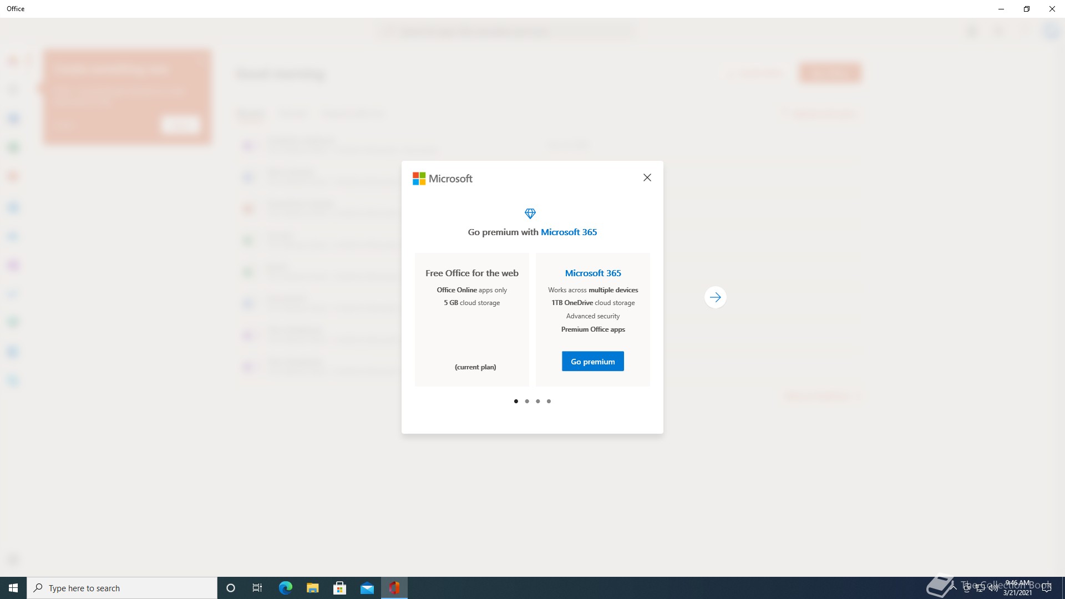Click the Free Office for the web heading
This screenshot has height=599, width=1065.
tap(472, 273)
